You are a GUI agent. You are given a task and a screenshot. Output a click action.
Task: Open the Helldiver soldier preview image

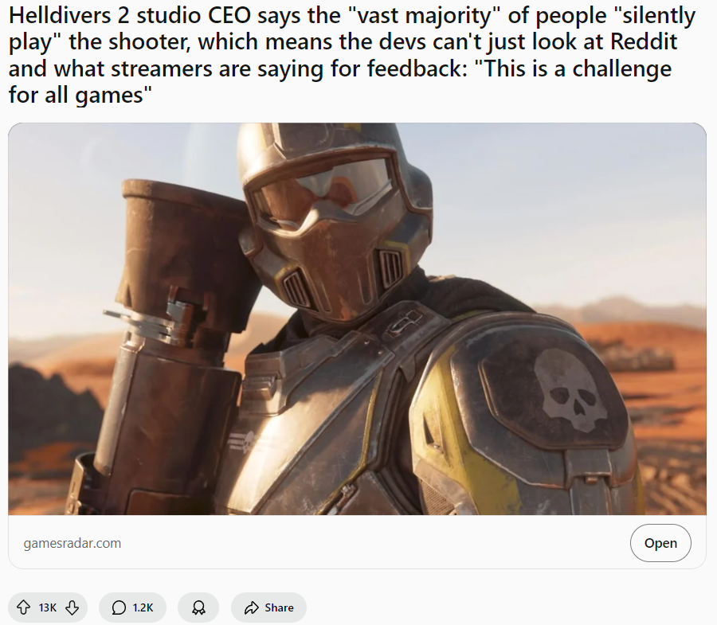[357, 319]
